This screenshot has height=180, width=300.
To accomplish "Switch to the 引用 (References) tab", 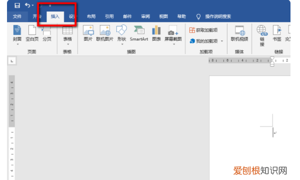I will coord(109,16).
